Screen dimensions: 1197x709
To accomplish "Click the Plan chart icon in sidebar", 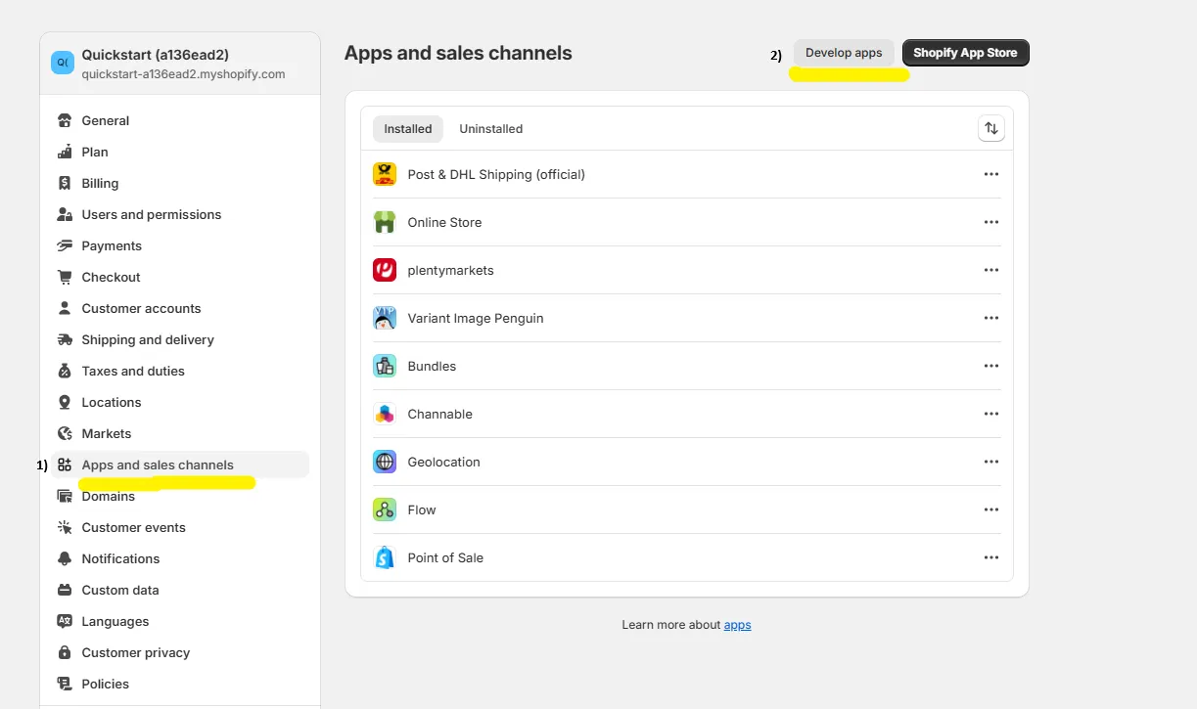I will (x=65, y=152).
